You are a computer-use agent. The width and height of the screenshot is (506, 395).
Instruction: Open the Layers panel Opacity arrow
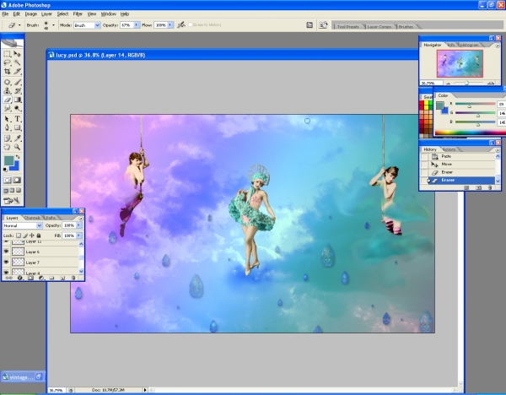point(79,225)
